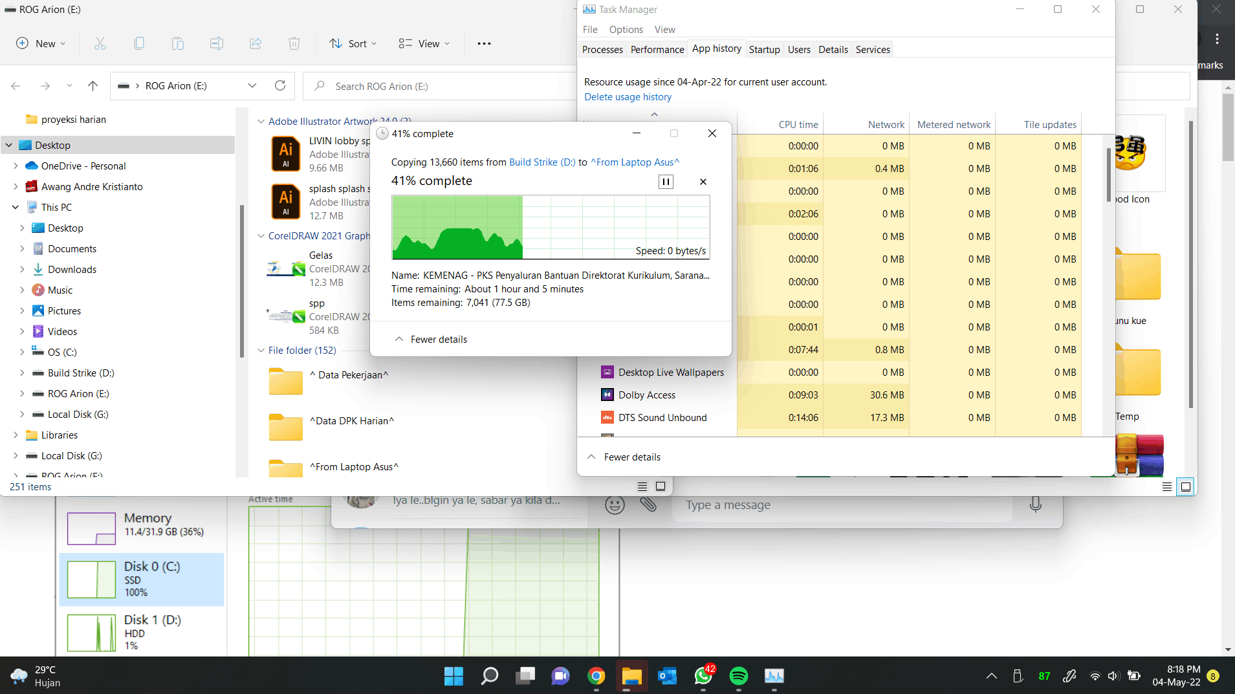The width and height of the screenshot is (1235, 694).
Task: Switch to large thumbnails view in Explorer status bar
Action: click(661, 486)
